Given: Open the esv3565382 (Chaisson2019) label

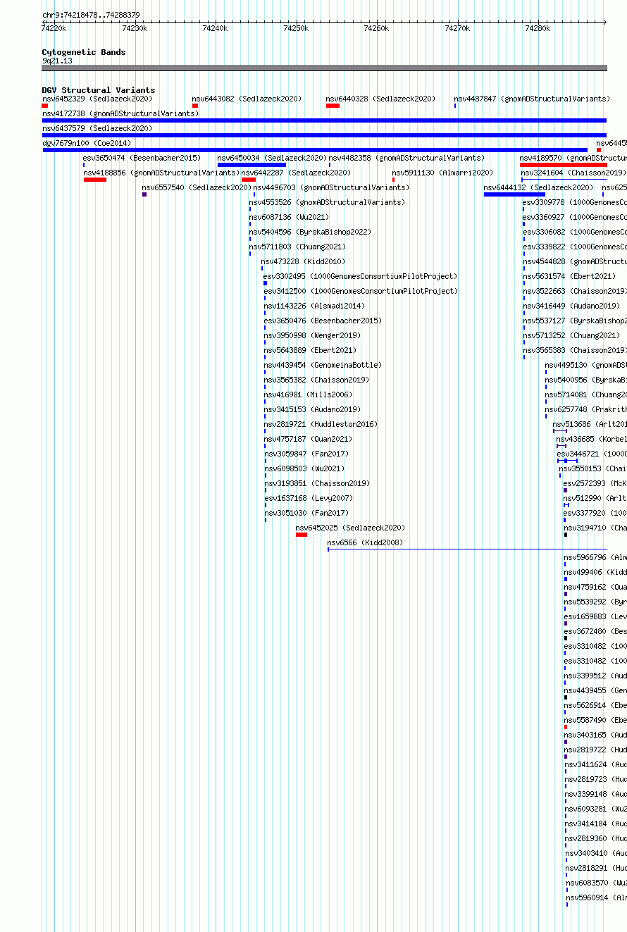Looking at the screenshot, I should tap(317, 380).
